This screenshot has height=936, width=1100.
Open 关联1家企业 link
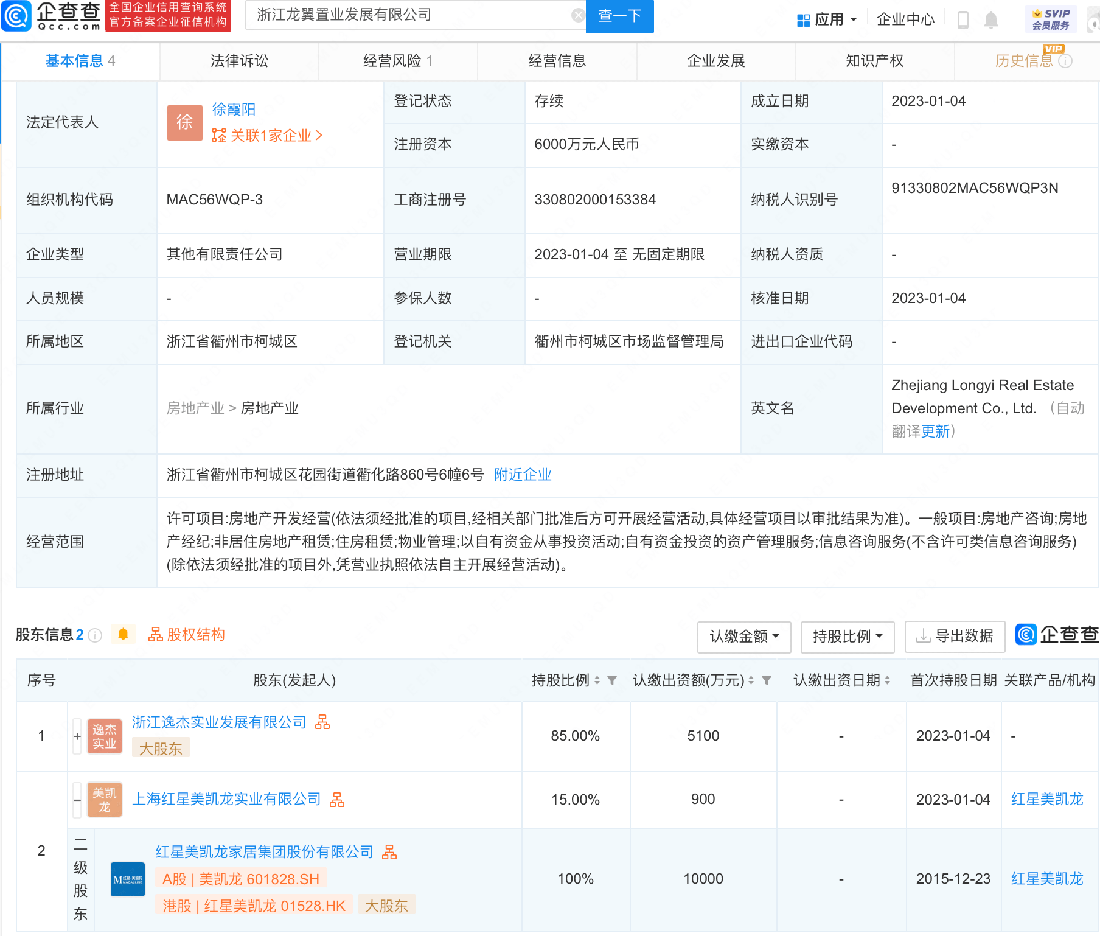(x=266, y=135)
